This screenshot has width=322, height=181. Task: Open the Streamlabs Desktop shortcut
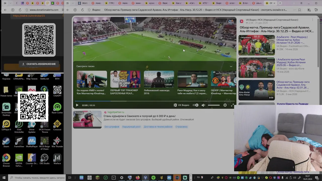click(6, 109)
